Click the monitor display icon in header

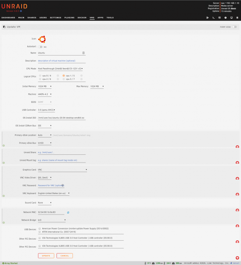[231, 18]
